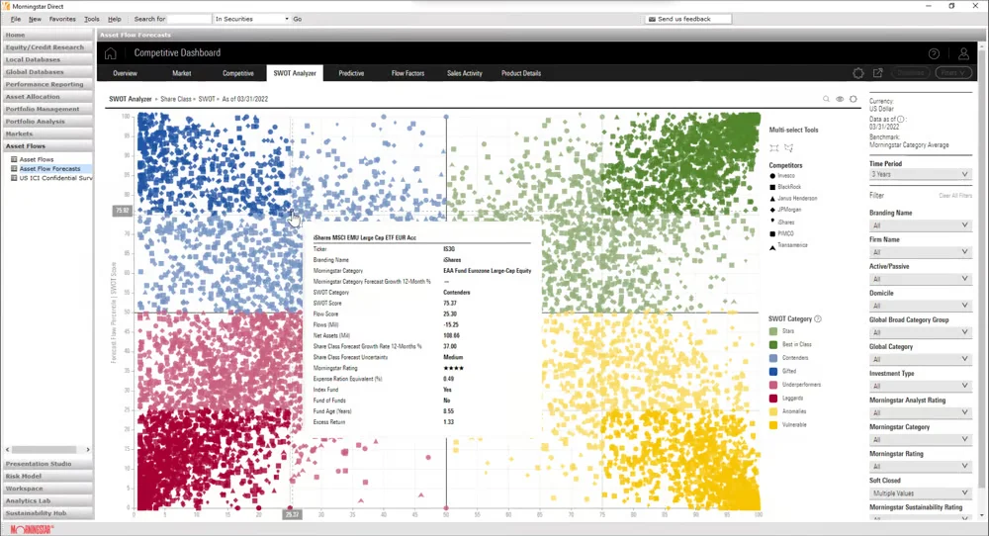
Task: Open the Morningstar Analyst Rating dropdown
Action: 920,412
